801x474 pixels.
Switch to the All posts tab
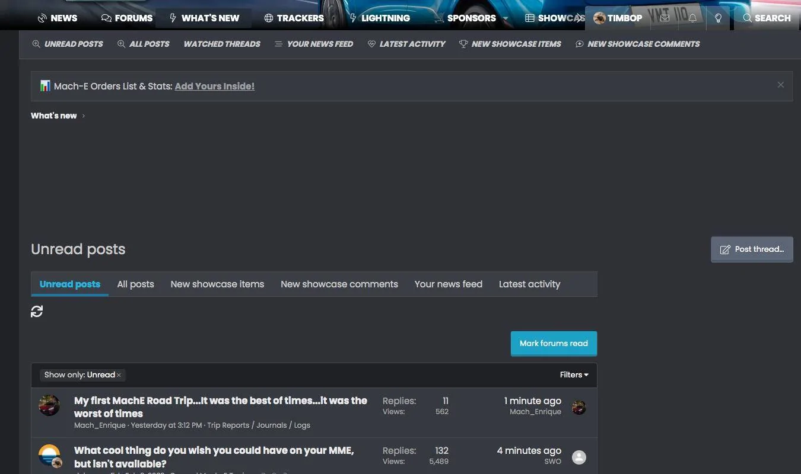tap(135, 284)
